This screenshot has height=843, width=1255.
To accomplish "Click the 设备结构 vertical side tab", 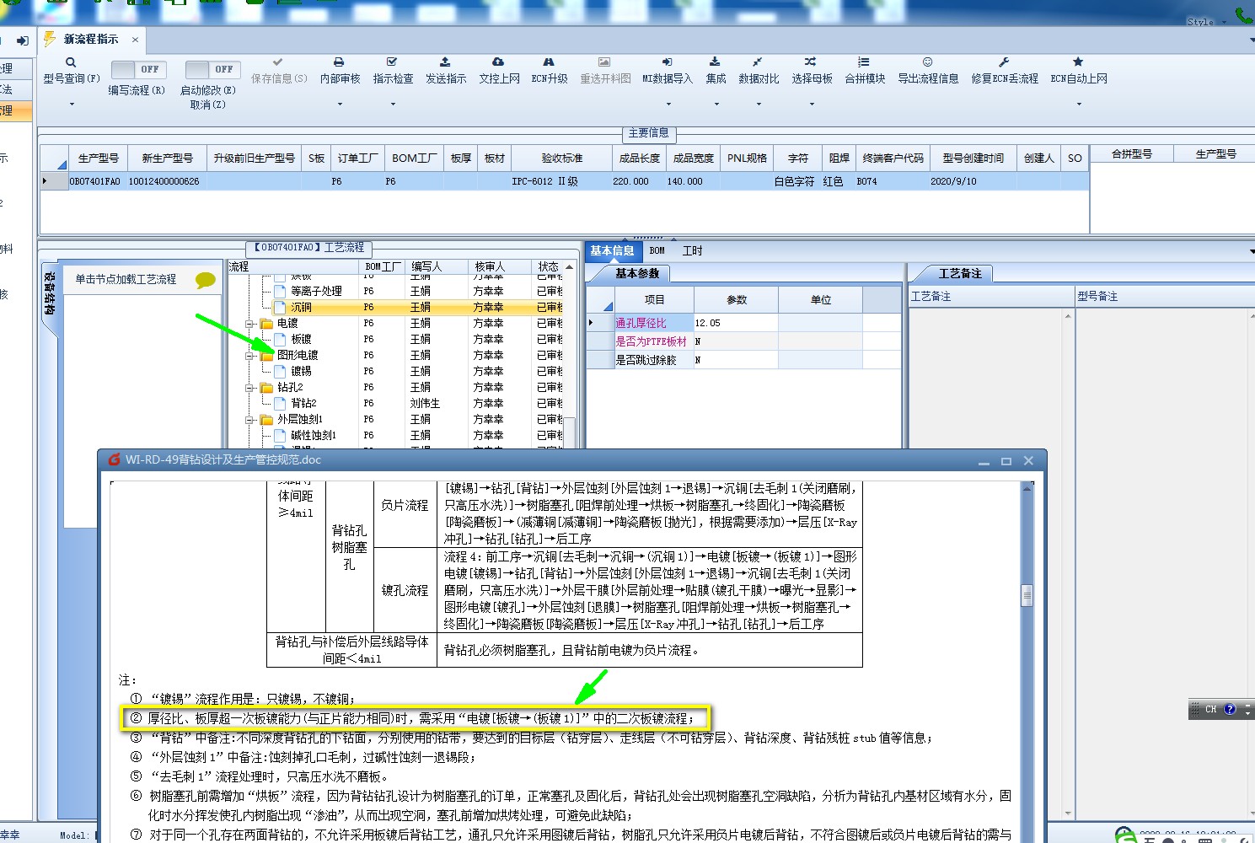I will [51, 293].
